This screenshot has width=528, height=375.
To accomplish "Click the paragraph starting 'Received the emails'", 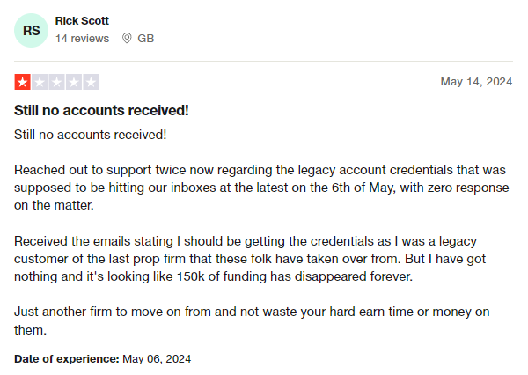I will point(250,259).
